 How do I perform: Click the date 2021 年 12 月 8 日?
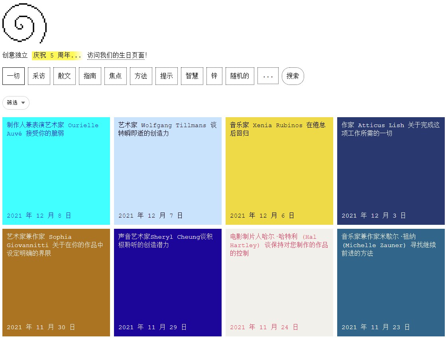click(39, 216)
